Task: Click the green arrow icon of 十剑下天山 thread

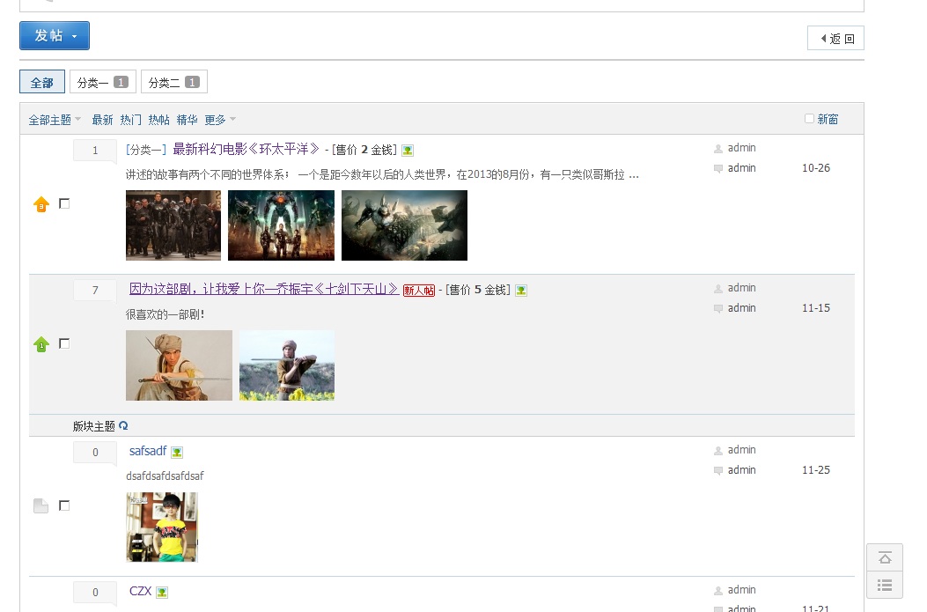Action: click(x=40, y=343)
